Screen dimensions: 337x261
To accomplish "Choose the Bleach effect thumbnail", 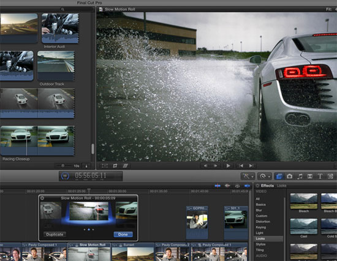I will [x=304, y=201].
